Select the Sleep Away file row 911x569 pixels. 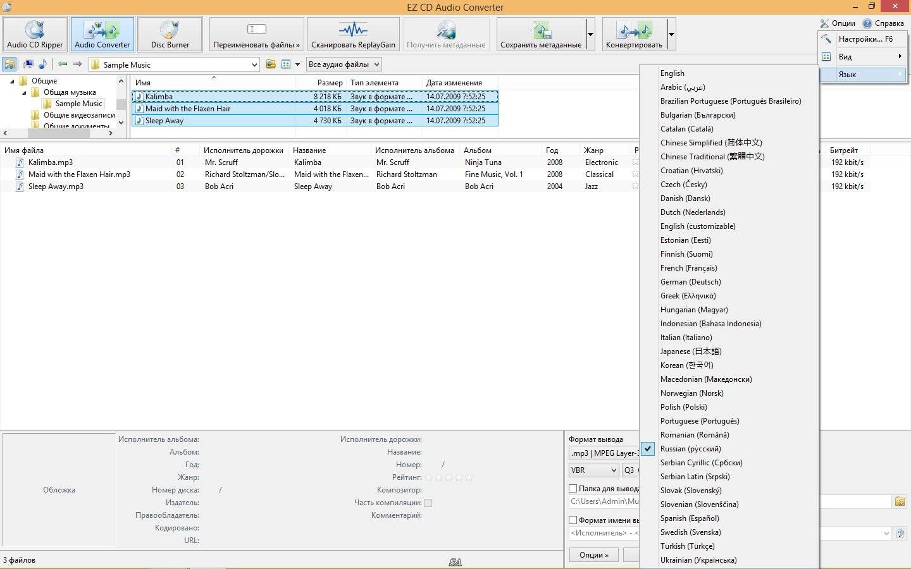315,121
